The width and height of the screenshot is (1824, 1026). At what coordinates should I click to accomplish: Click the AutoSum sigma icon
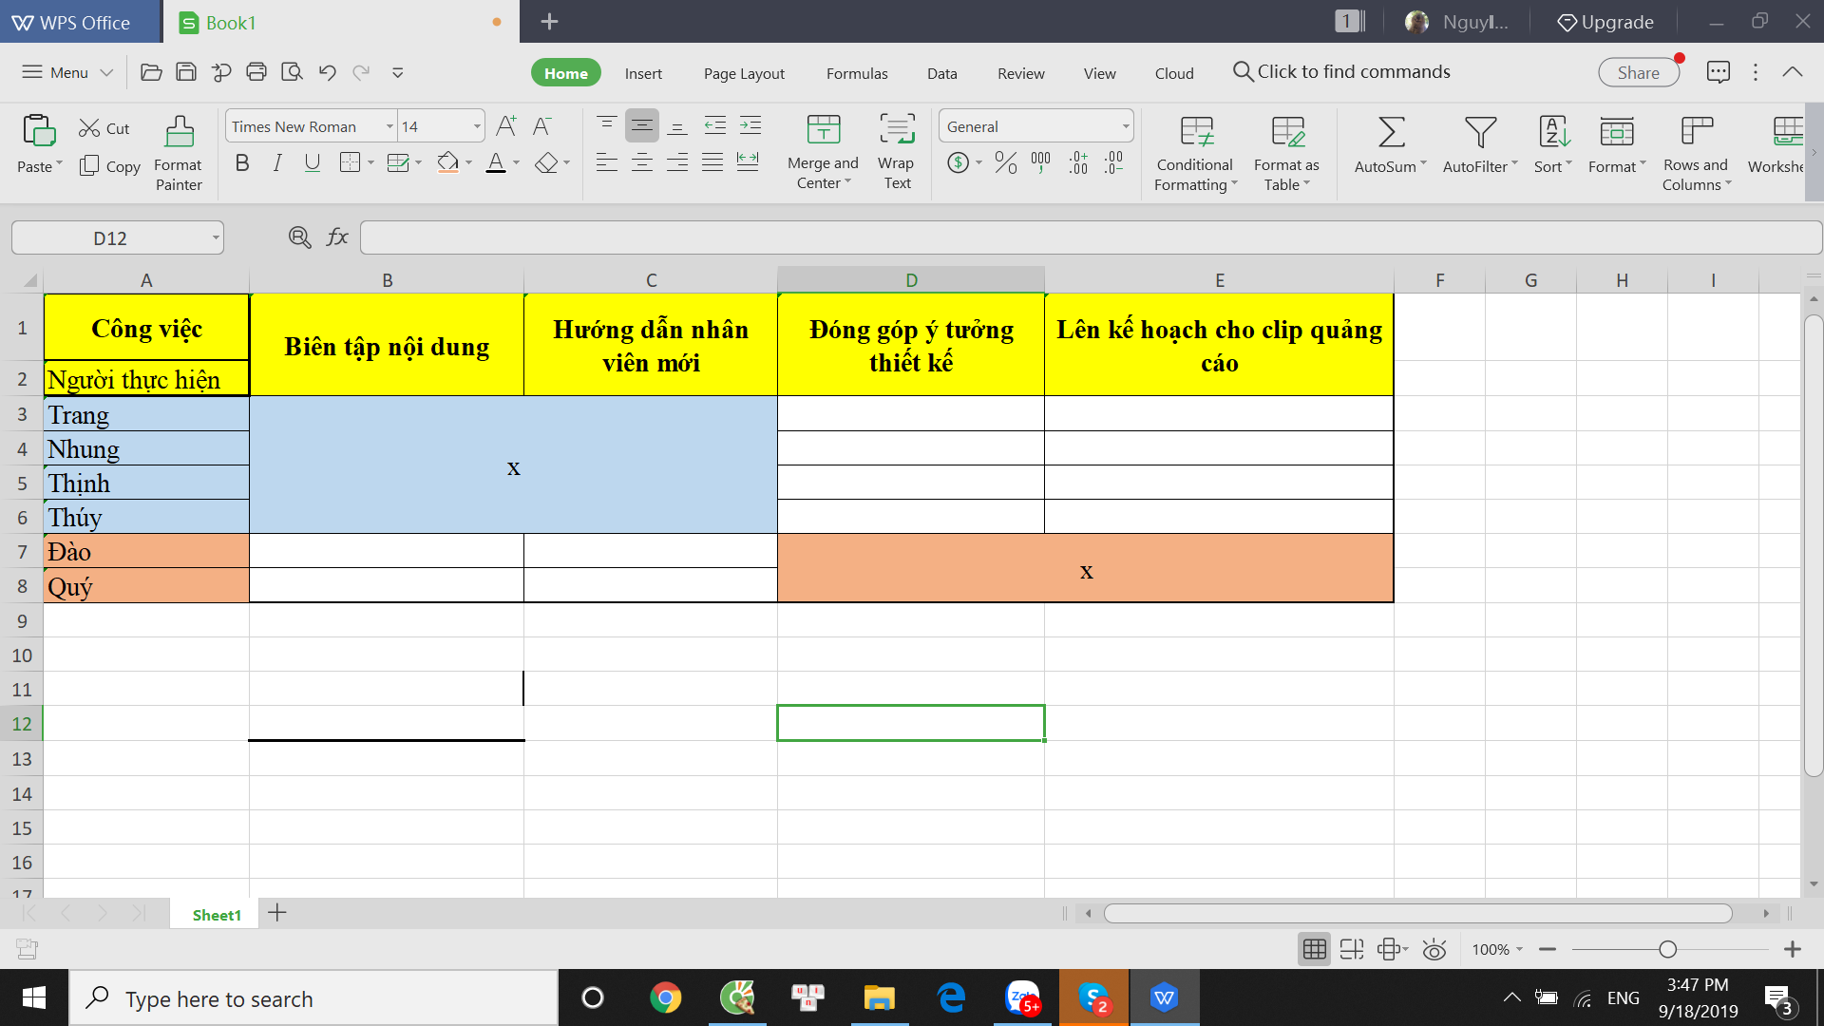click(1391, 133)
